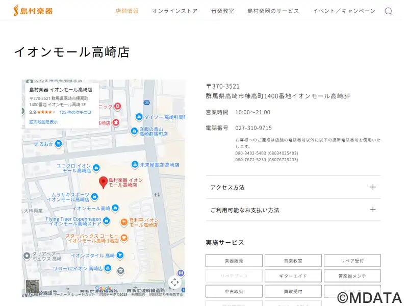Open the 125 件のクチコミ reviews link

75,112
